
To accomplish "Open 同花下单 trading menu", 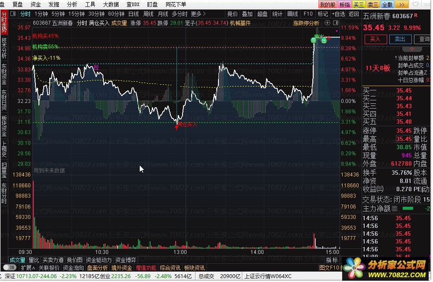I will pyautogui.click(x=176, y=4).
